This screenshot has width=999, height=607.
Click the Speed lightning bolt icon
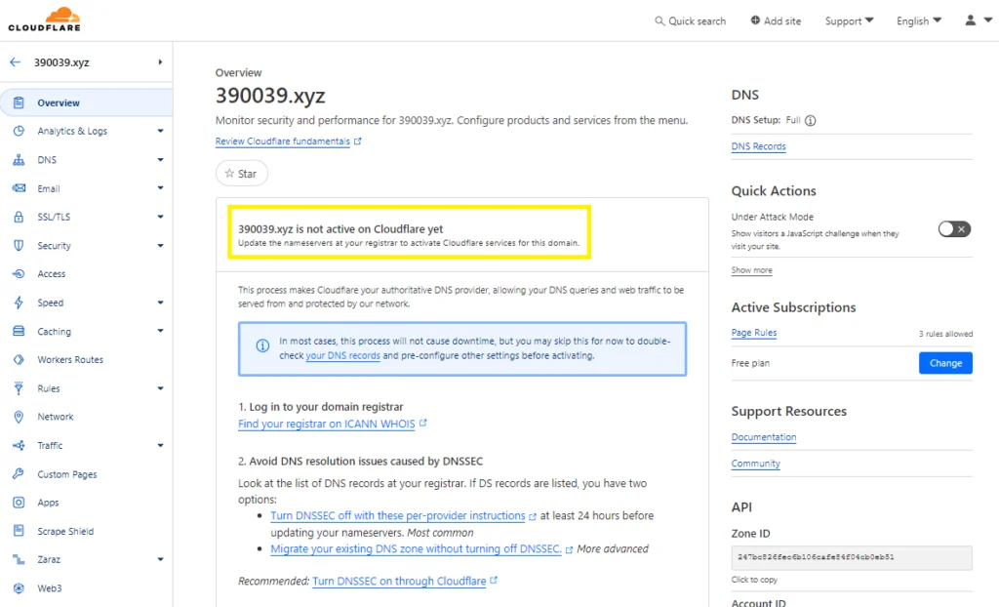(x=19, y=303)
